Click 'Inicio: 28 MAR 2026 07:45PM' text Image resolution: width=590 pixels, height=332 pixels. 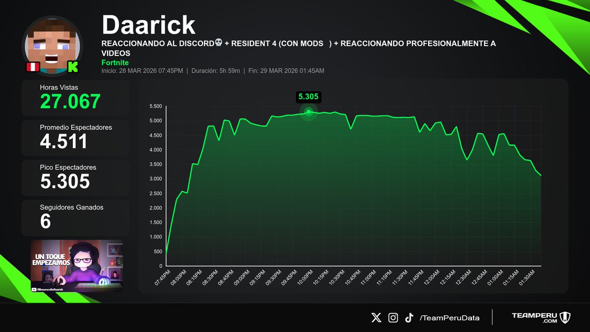pyautogui.click(x=142, y=71)
